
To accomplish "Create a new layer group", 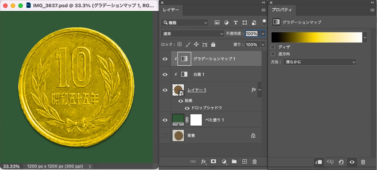I will pos(234,161).
